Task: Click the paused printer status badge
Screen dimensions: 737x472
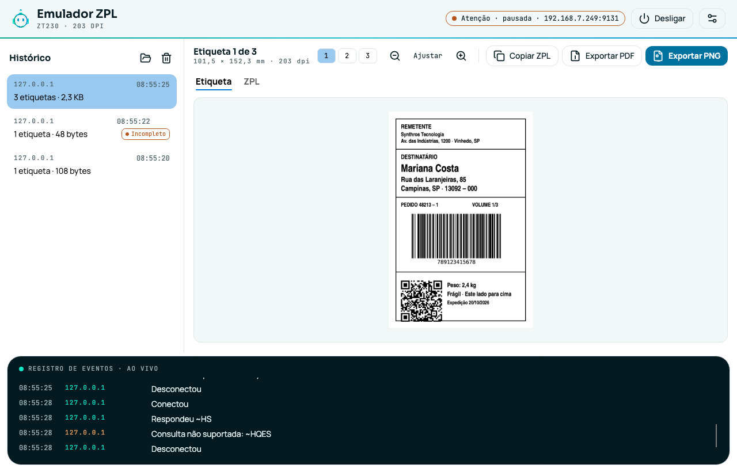Action: pyautogui.click(x=535, y=18)
